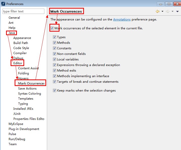
Task: Maximize the Preferences window
Action: click(169, 4)
